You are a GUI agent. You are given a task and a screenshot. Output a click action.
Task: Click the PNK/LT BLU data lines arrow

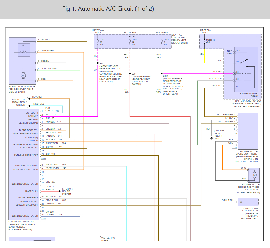click(29, 106)
